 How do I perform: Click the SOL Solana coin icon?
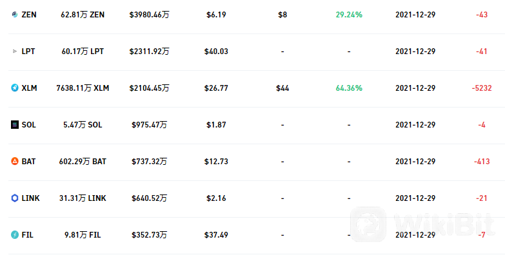click(15, 124)
